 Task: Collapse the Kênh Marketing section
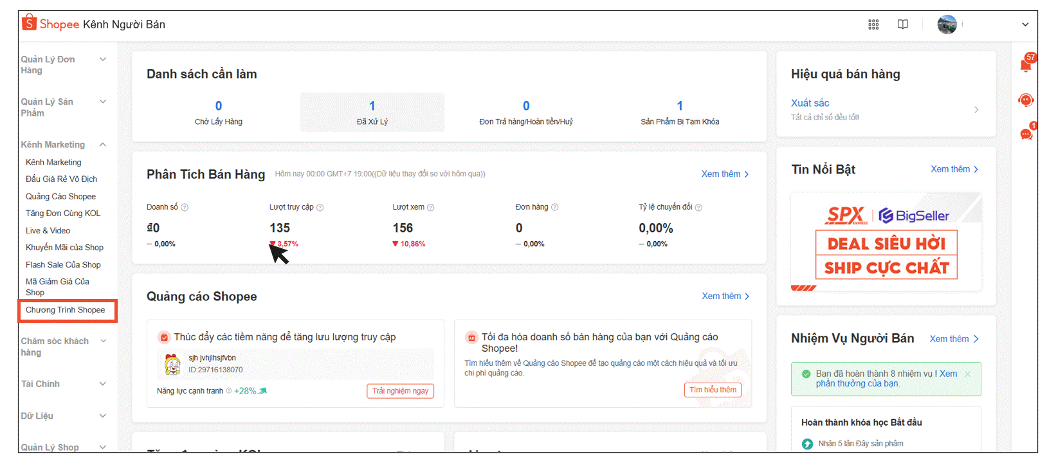click(102, 145)
